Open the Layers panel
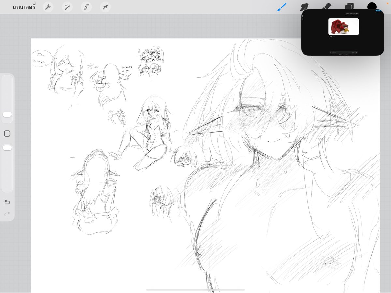 (x=349, y=7)
